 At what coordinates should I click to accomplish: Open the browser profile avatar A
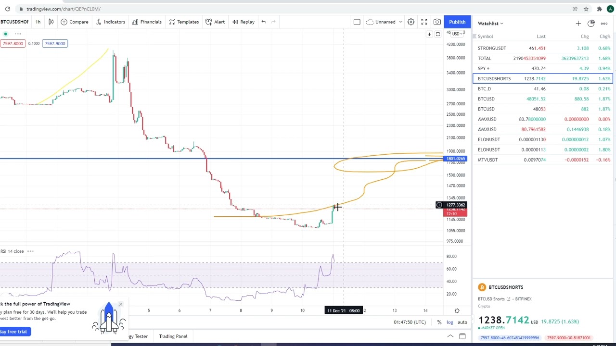coord(610,9)
